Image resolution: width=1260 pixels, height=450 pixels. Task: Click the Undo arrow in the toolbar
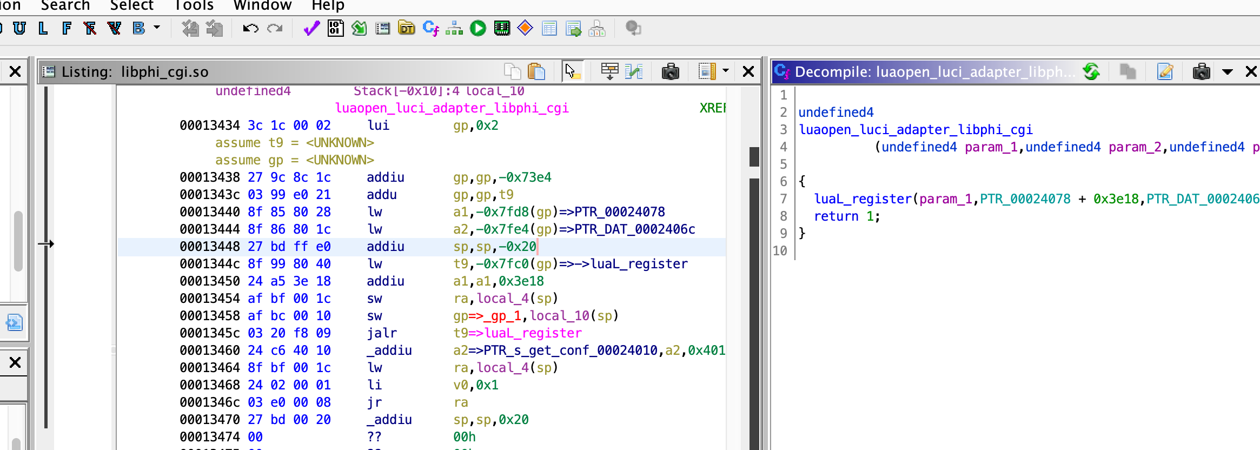pos(250,28)
